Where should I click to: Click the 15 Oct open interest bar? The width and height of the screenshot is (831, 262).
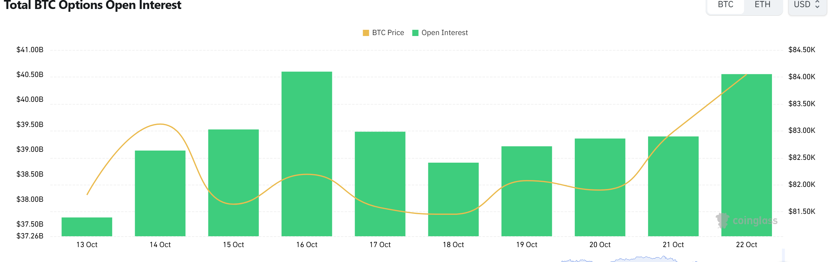(x=233, y=183)
